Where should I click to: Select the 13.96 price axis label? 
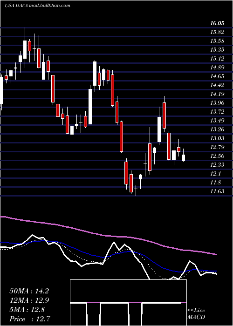point(217,103)
